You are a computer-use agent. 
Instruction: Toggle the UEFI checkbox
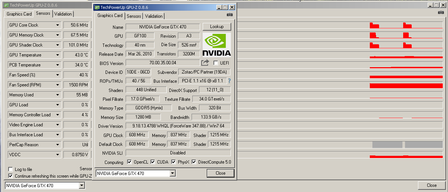click(216, 63)
